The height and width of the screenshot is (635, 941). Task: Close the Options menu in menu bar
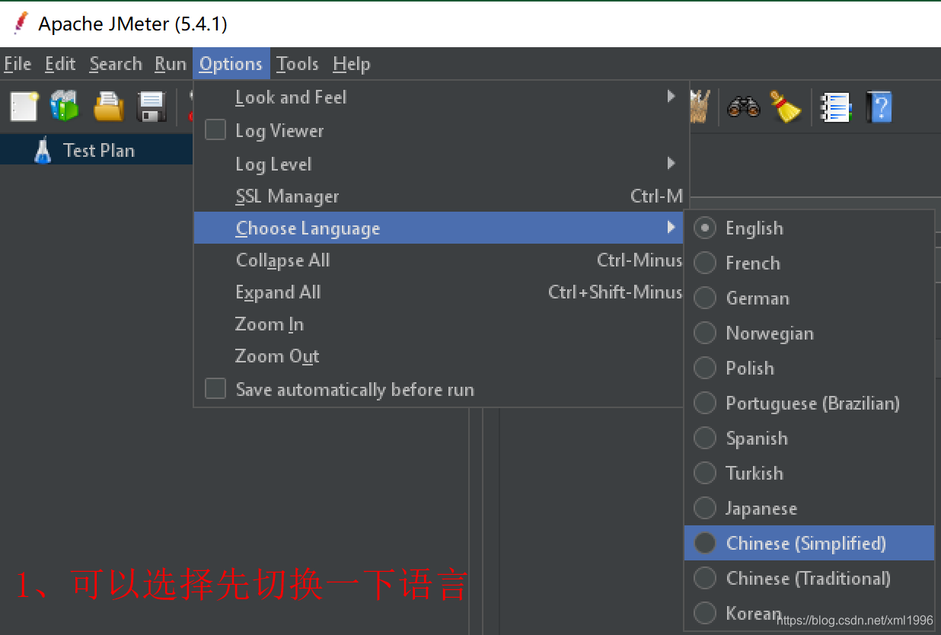(231, 64)
